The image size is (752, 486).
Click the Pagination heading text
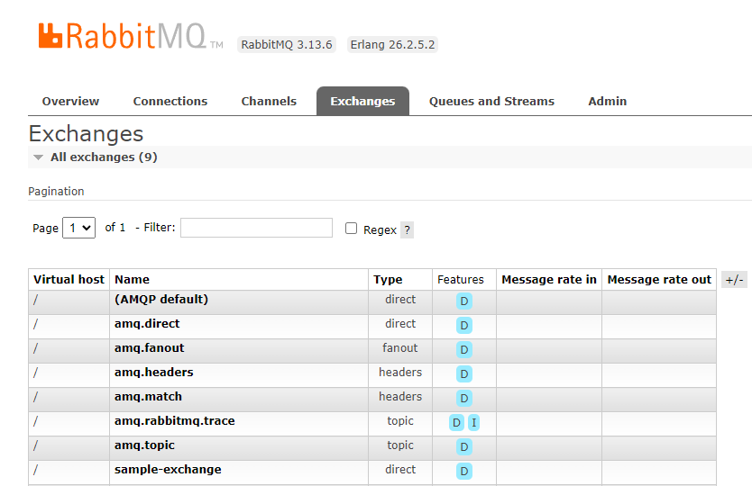coord(56,192)
